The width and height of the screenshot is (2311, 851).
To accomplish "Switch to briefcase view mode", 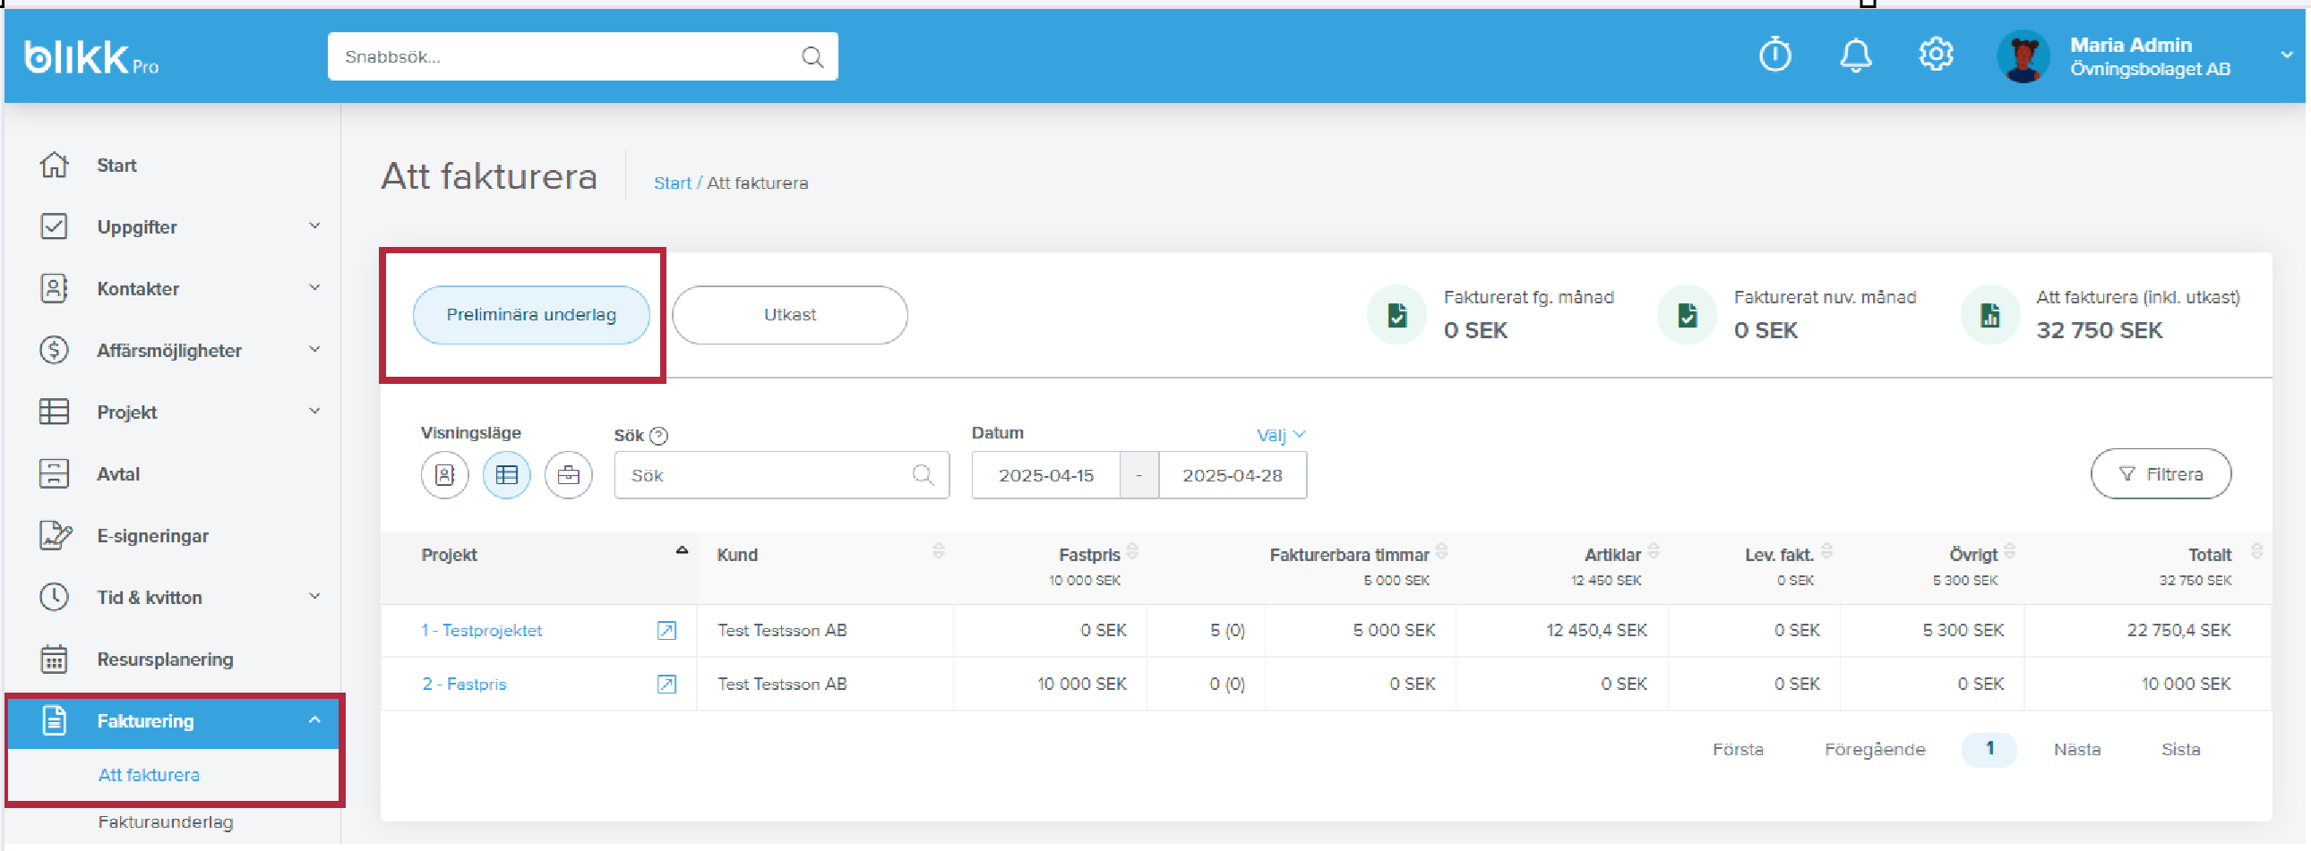I will [x=569, y=475].
